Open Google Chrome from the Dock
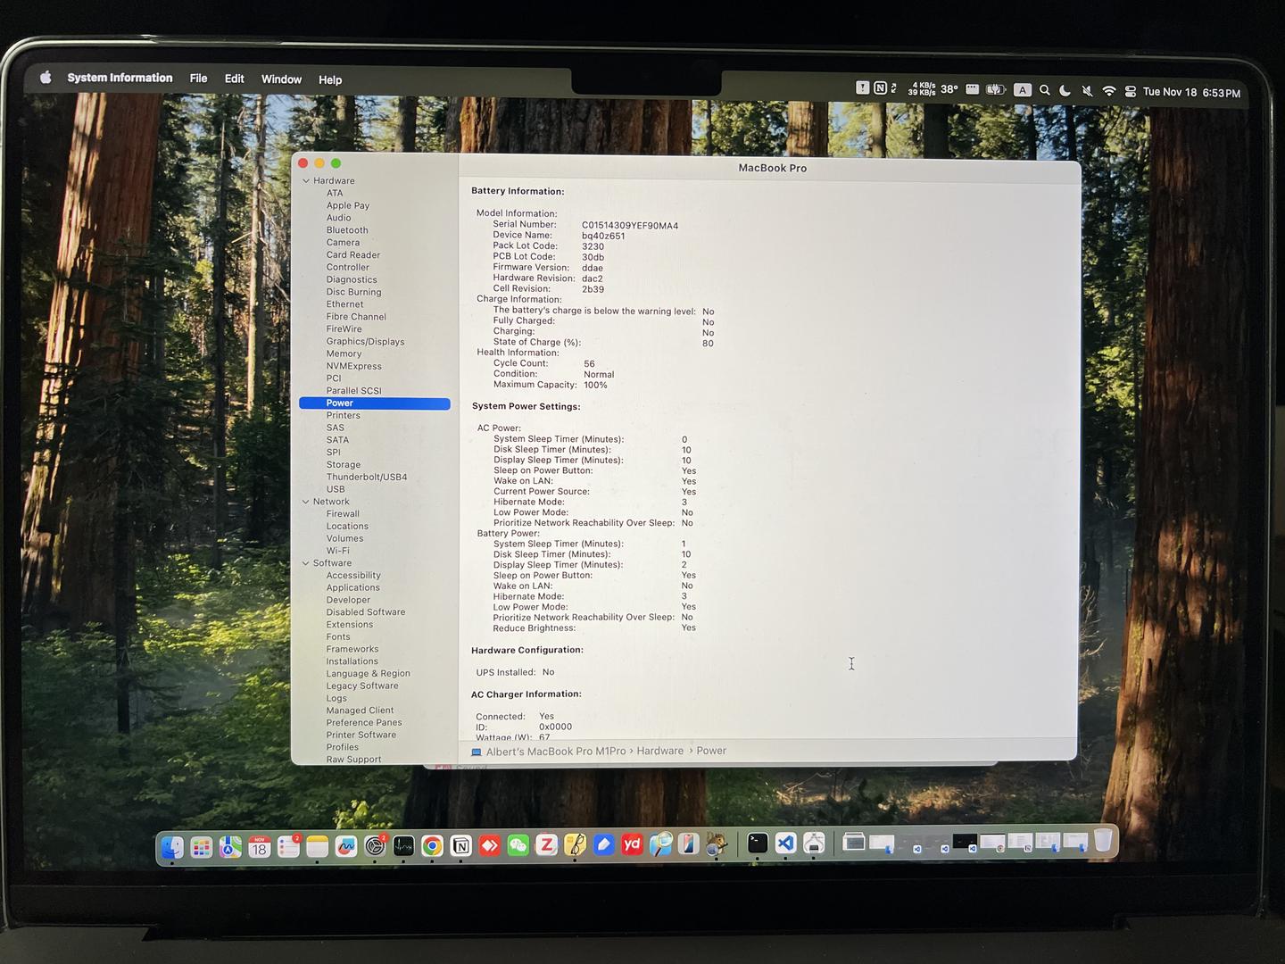The height and width of the screenshot is (964, 1285). pyautogui.click(x=432, y=845)
